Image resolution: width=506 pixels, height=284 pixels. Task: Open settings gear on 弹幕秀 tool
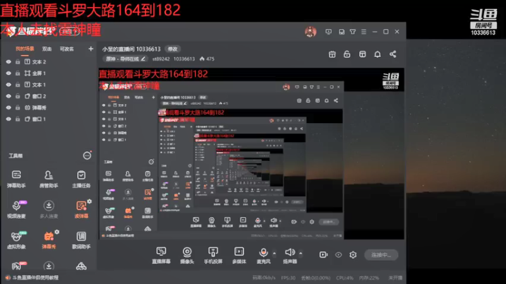[x=57, y=232]
